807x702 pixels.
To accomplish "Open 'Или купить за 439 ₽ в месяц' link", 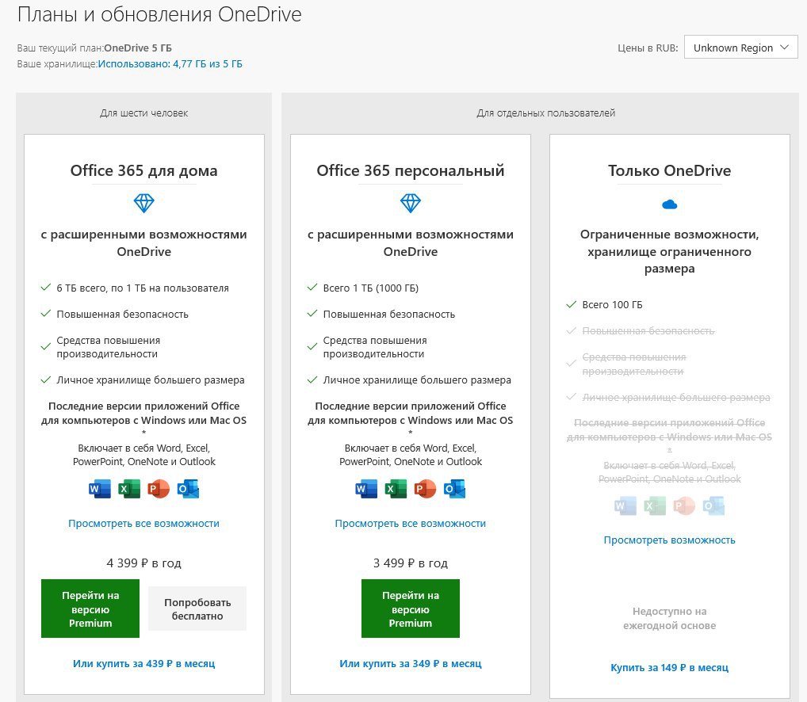I will [144, 663].
